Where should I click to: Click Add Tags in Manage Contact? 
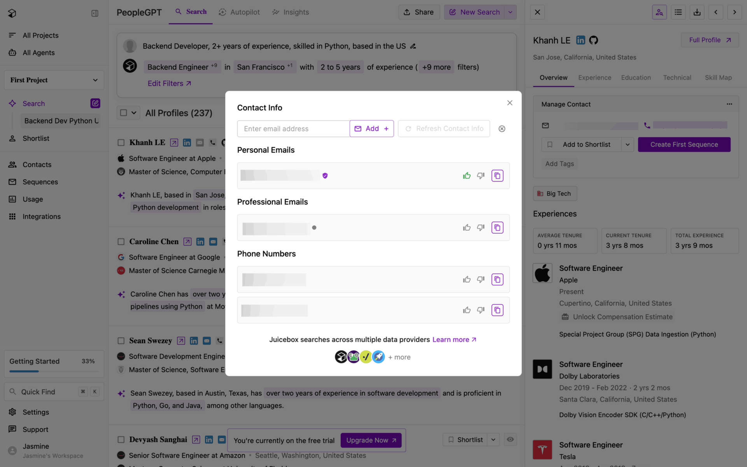coord(559,164)
